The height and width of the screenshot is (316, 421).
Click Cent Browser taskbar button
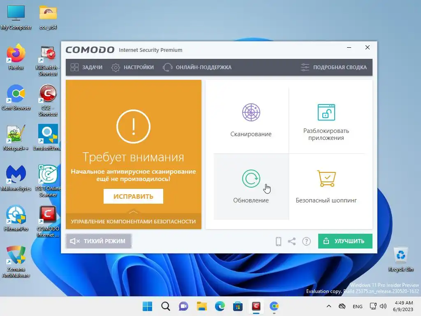click(274, 306)
